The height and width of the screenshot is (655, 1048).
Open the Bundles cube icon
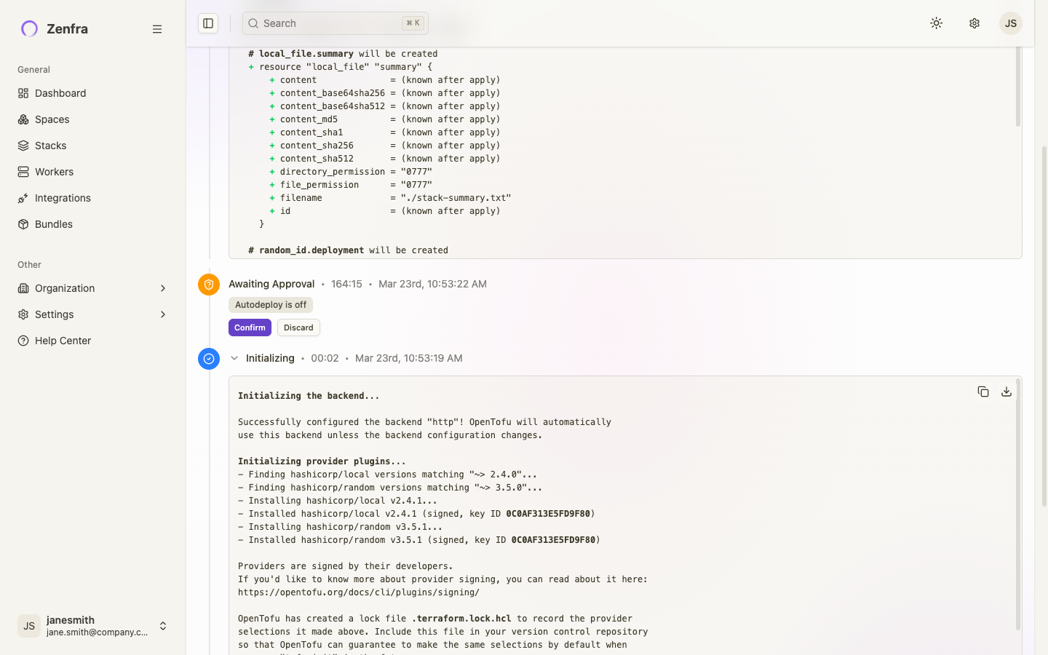coord(24,224)
